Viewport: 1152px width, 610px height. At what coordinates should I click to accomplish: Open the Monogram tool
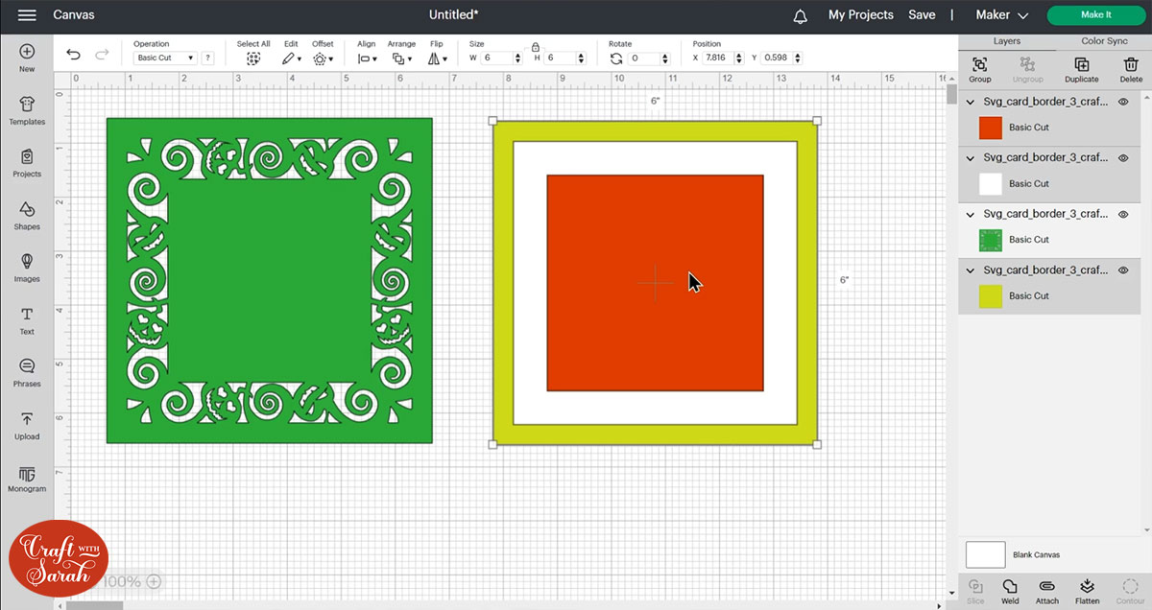tap(27, 477)
